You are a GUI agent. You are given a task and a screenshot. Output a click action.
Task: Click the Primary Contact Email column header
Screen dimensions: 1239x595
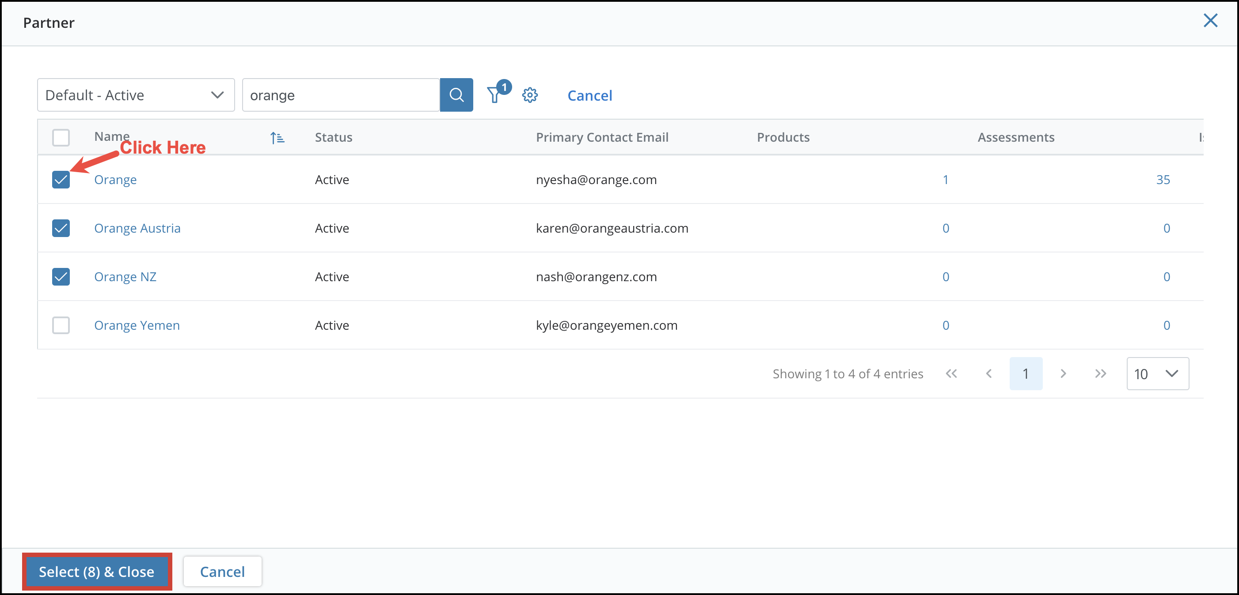click(602, 137)
